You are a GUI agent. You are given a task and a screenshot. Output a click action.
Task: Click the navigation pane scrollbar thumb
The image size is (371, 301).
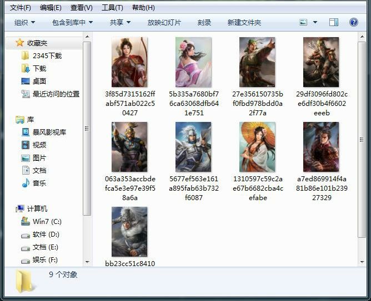(87, 129)
